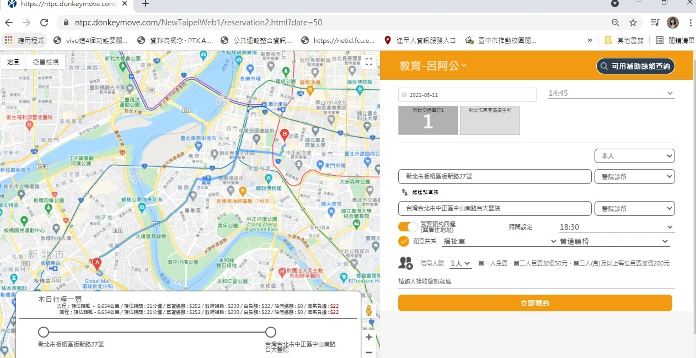This screenshot has height=358, width=696.
Task: Open the zoom magnifier in address bar
Action: coord(615,23)
